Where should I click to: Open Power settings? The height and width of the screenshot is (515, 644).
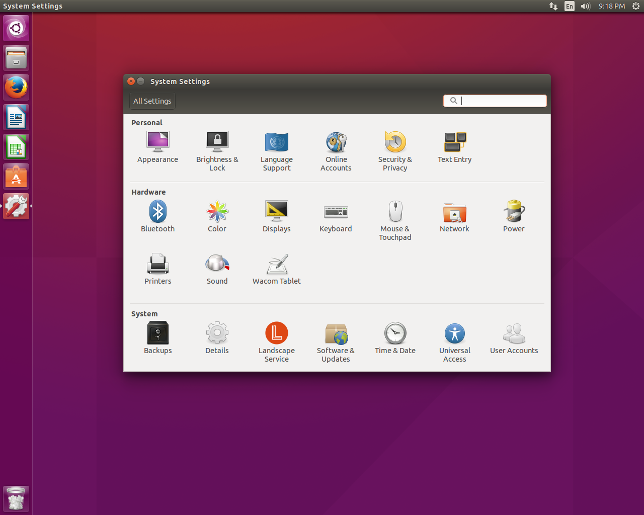pyautogui.click(x=514, y=217)
